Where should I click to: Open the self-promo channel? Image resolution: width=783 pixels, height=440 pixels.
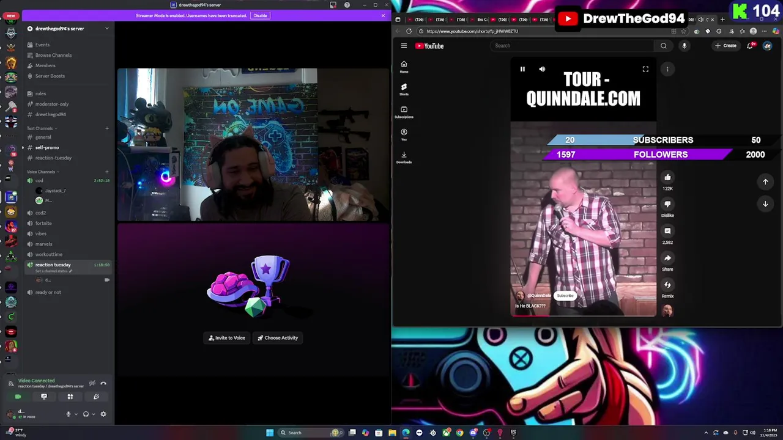tap(67, 147)
